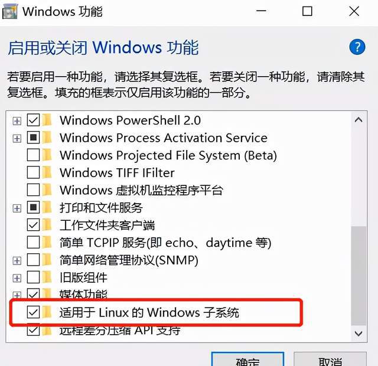Click folder icon beside 工作文件夹客户端

[x=47, y=225]
